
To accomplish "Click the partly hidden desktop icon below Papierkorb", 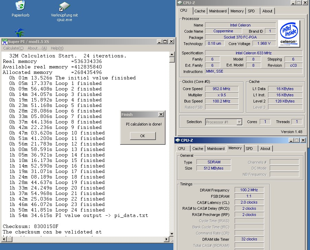I will 20,33.
